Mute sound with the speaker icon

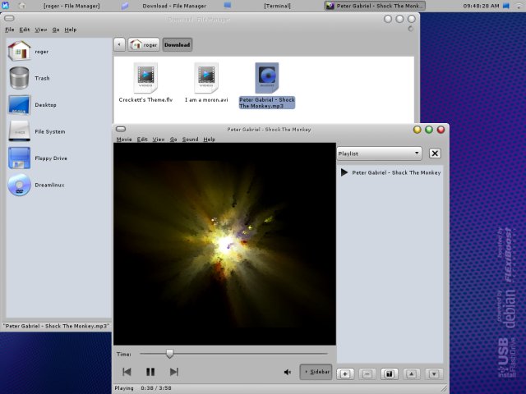288,372
